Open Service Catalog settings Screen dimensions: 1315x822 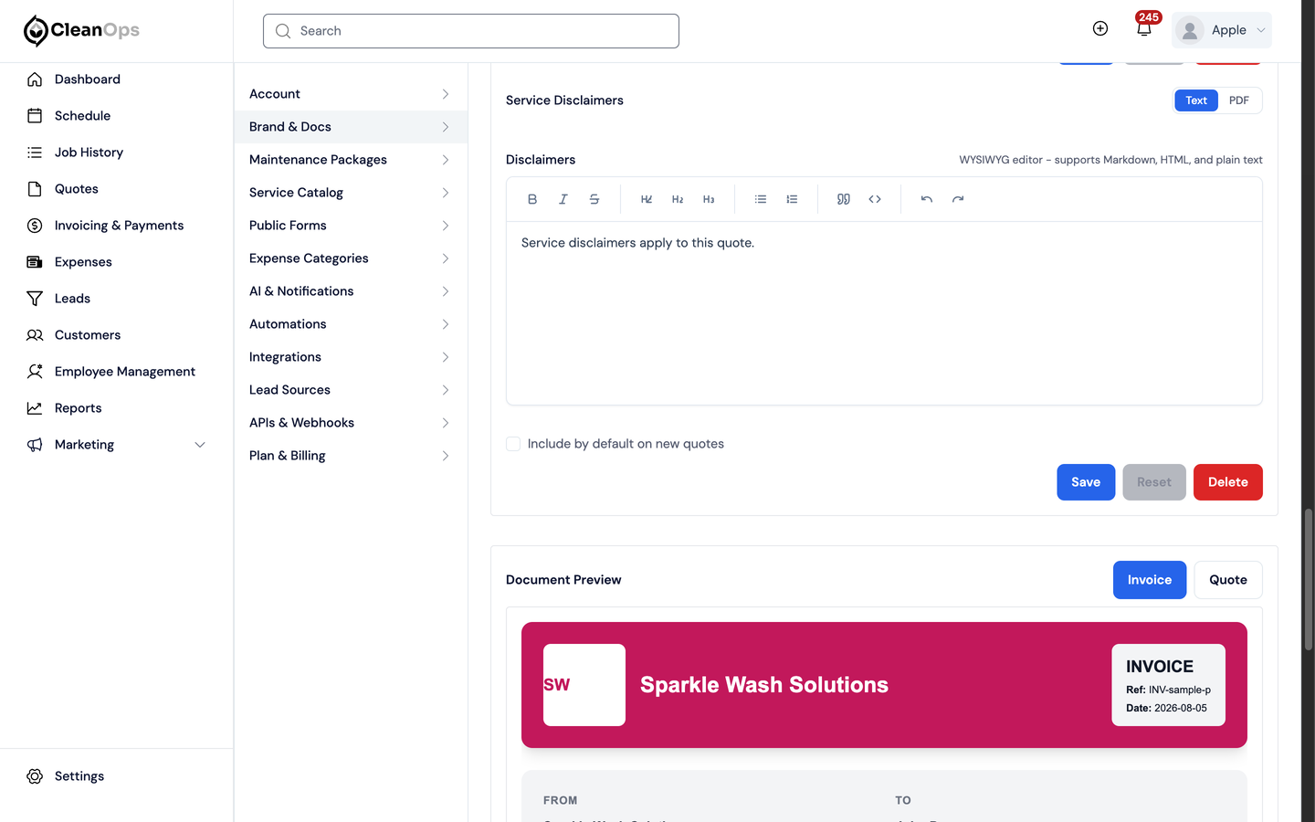(x=351, y=193)
